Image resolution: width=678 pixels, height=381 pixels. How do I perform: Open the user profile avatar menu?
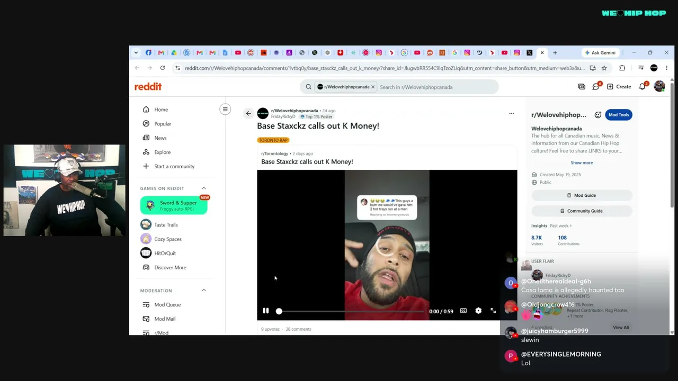pos(659,87)
